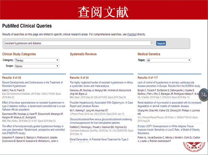This screenshot has width=208, height=155.
Task: Click author line 'Fairfield C, Penninga L, Powell J'
Action: pos(98,127)
